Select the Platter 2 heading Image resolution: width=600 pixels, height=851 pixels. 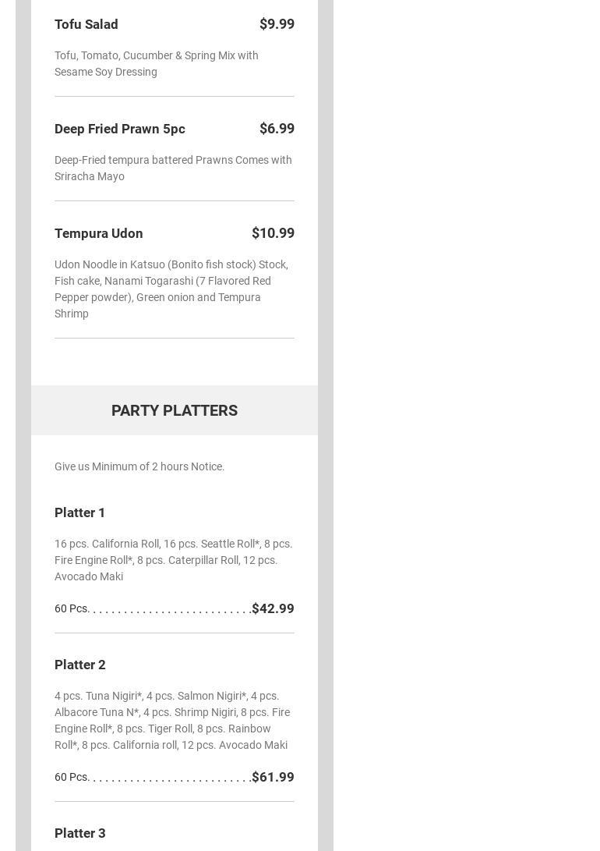click(x=80, y=665)
